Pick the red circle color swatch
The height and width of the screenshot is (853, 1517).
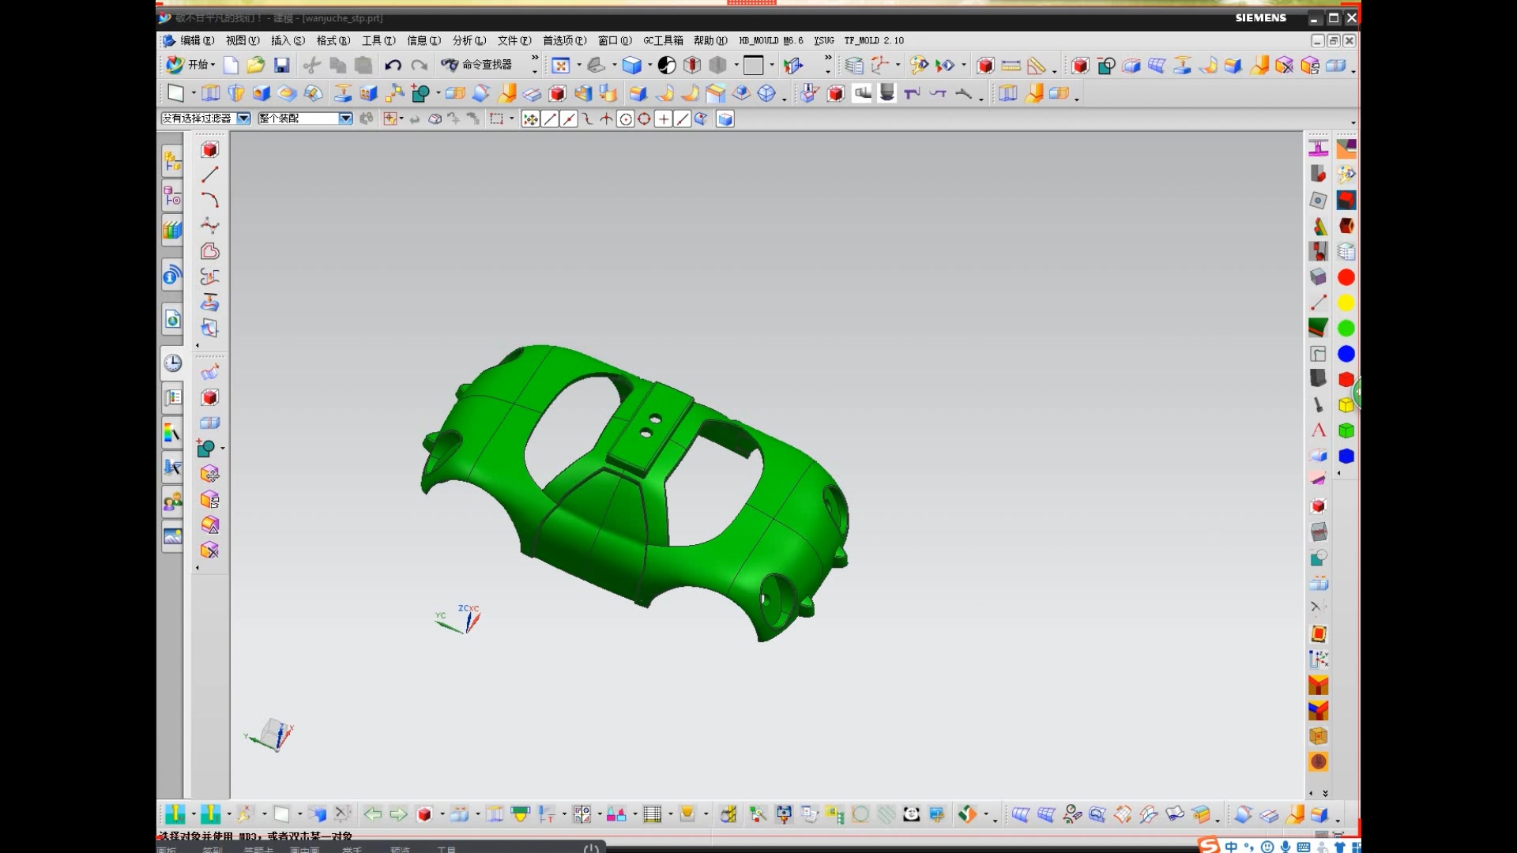pyautogui.click(x=1346, y=277)
